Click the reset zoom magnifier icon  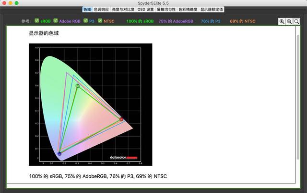click(x=296, y=21)
